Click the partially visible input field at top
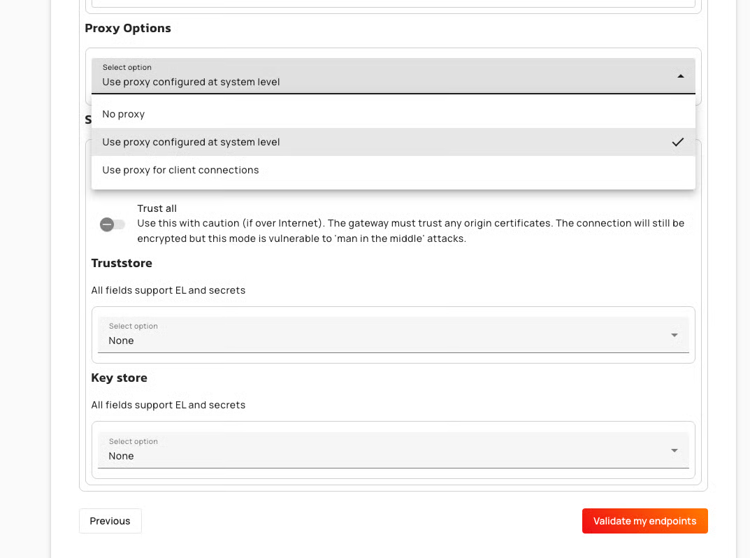Screen dimensions: 750x558 [x=393, y=3]
